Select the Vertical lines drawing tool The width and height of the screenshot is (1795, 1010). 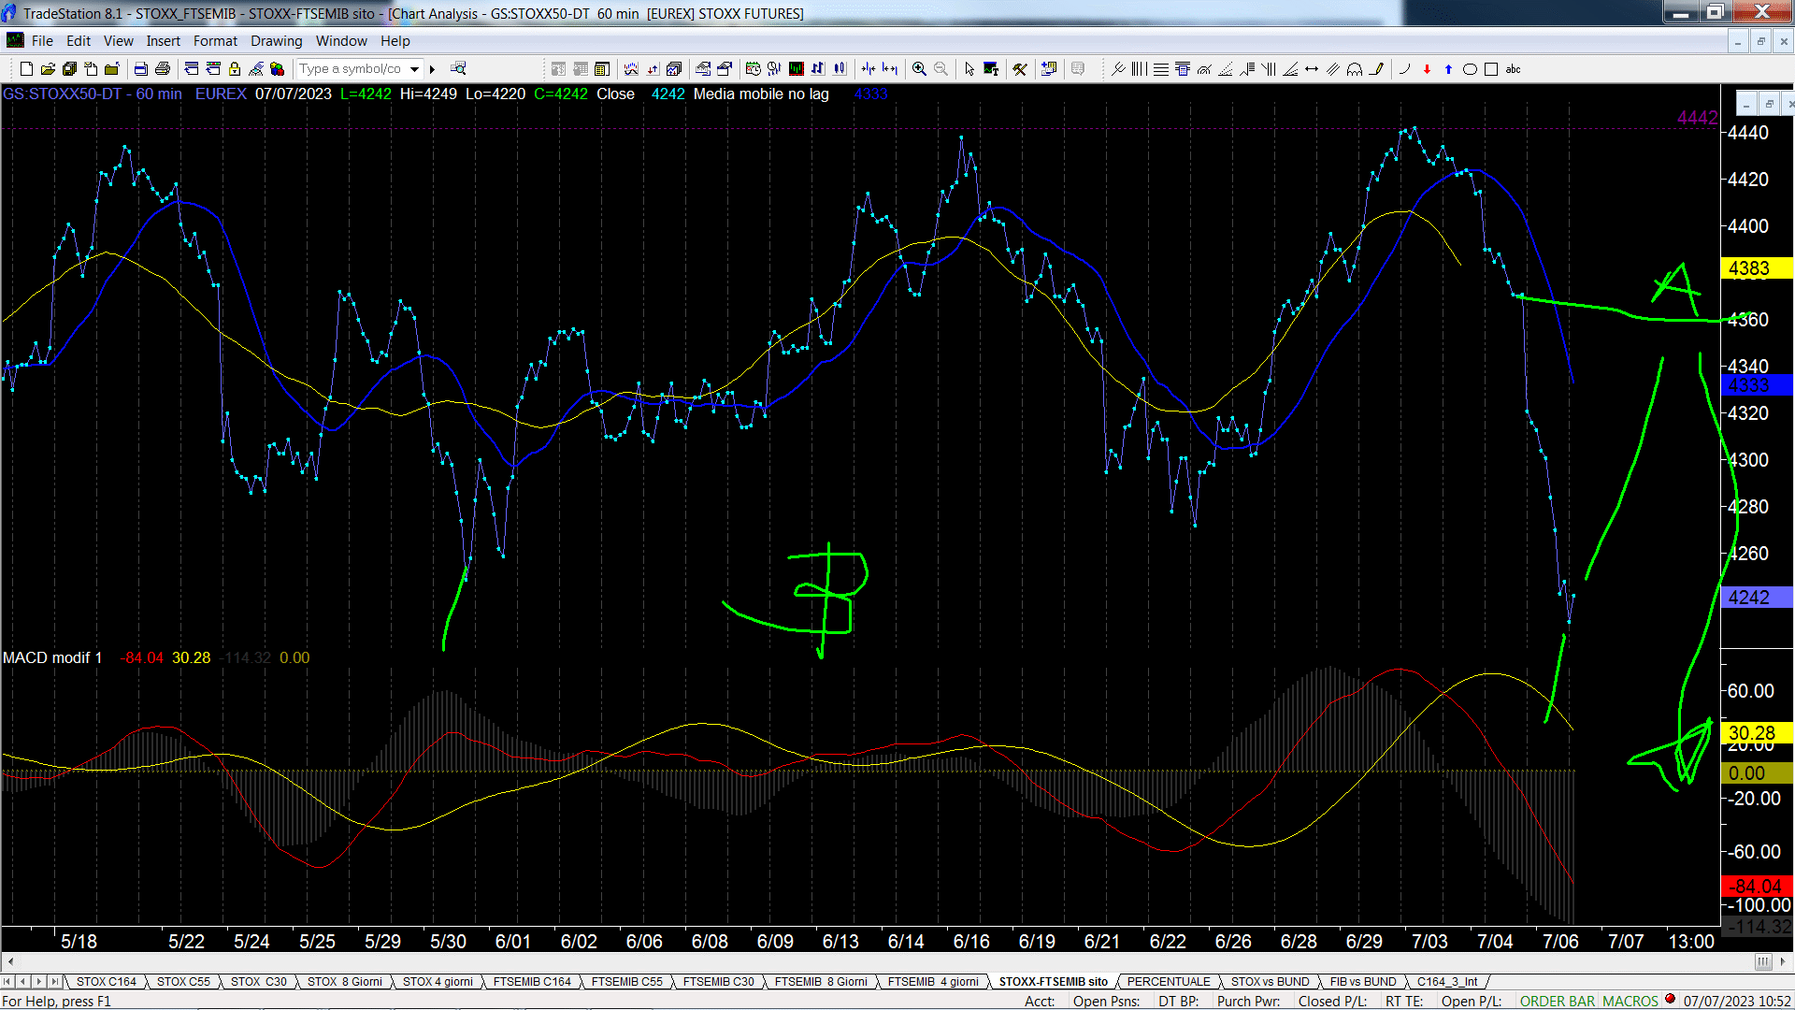pyautogui.click(x=1139, y=69)
